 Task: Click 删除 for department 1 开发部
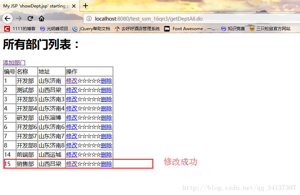tap(107, 81)
